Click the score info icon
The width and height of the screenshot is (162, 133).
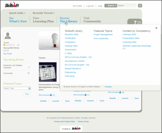(18, 45)
